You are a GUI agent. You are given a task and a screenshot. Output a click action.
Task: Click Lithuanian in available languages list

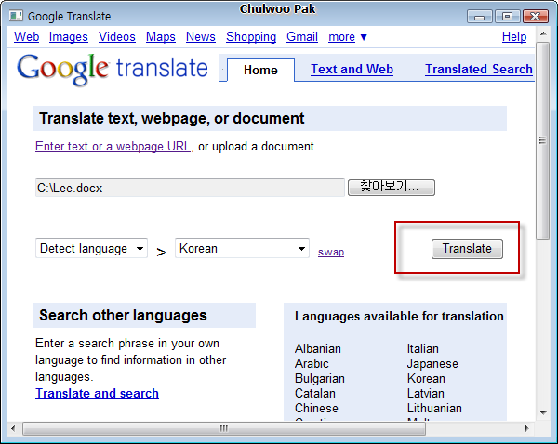(x=434, y=408)
